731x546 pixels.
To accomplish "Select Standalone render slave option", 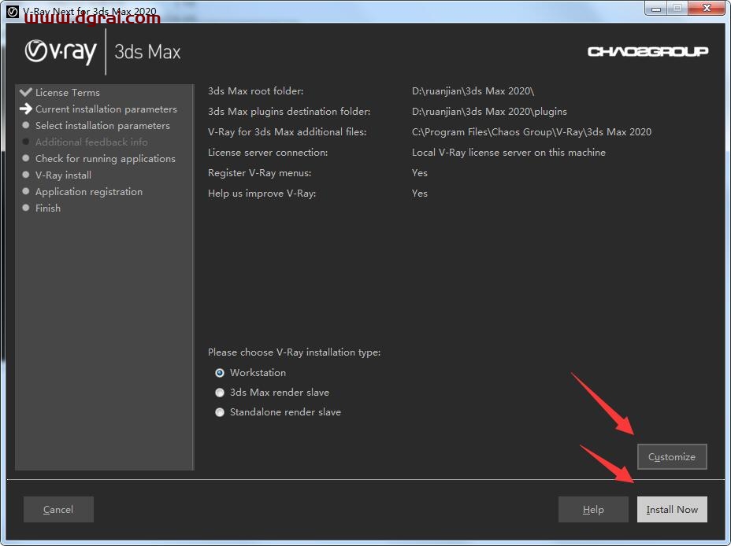I will coord(220,412).
